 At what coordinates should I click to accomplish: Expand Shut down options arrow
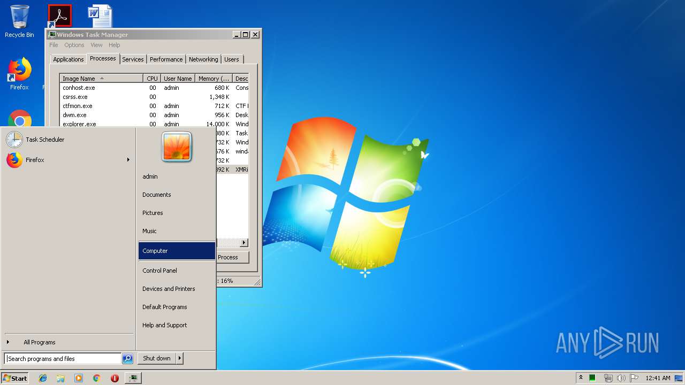pyautogui.click(x=180, y=358)
